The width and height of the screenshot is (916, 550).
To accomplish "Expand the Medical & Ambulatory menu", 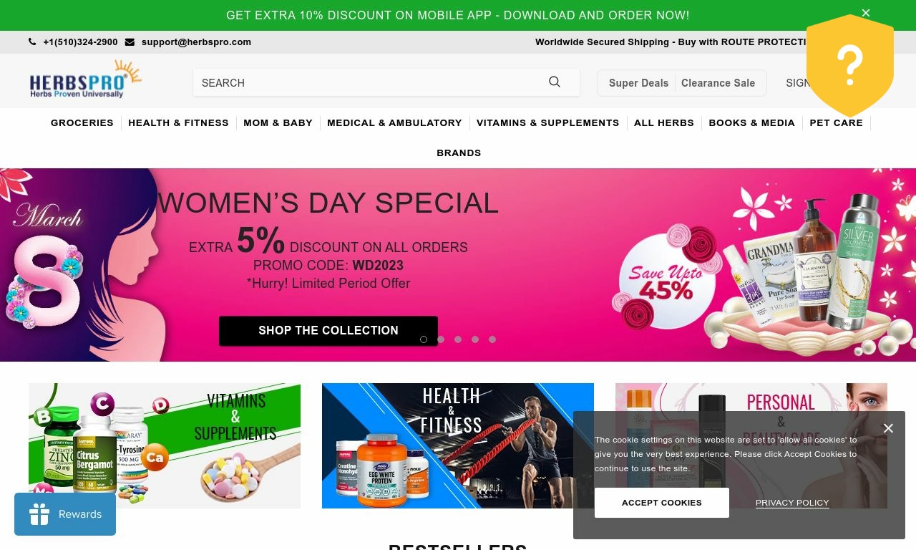I will [394, 123].
